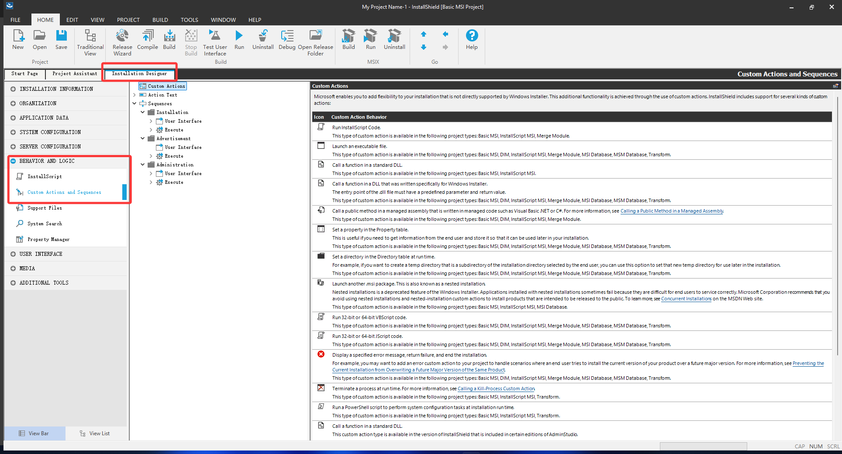Viewport: 842px width, 454px height.
Task: Click the Go forward arrow
Action: (445, 47)
